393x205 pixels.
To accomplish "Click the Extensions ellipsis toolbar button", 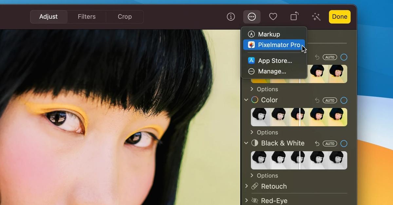I will [x=252, y=17].
